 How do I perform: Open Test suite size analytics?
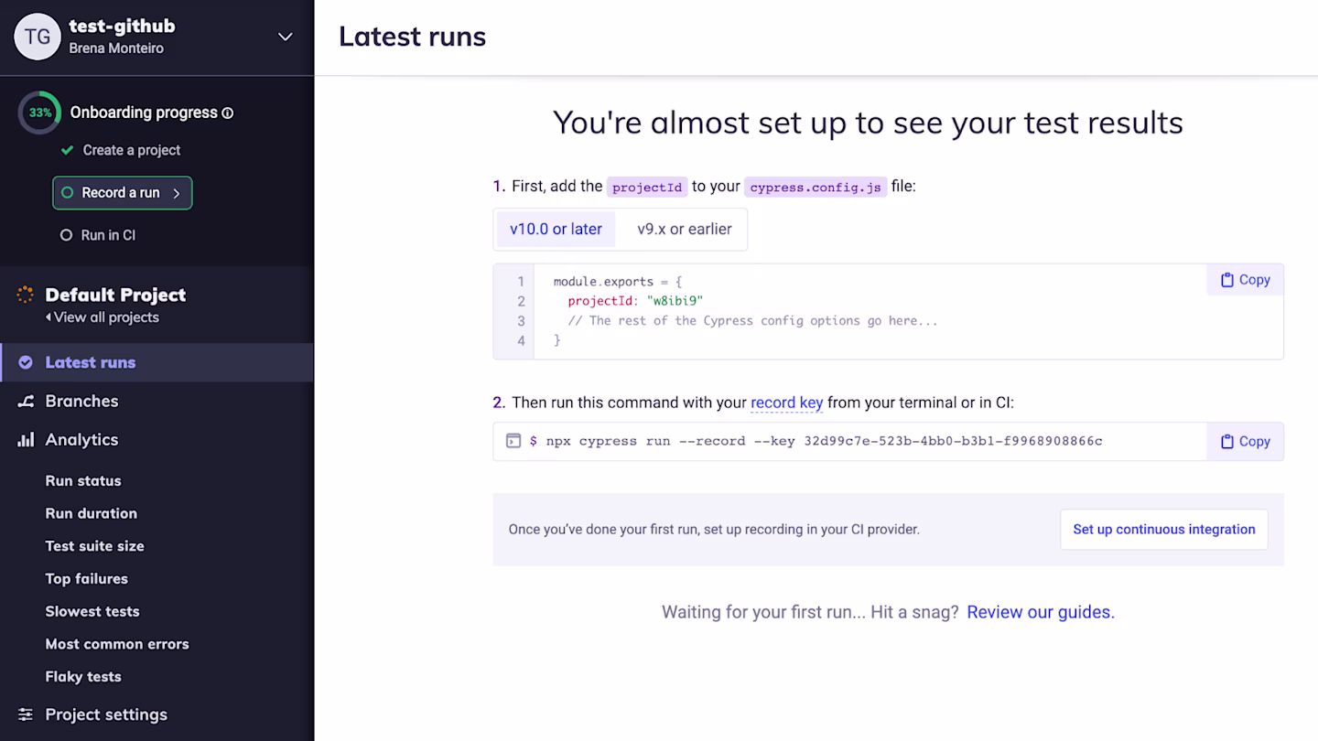coord(95,546)
